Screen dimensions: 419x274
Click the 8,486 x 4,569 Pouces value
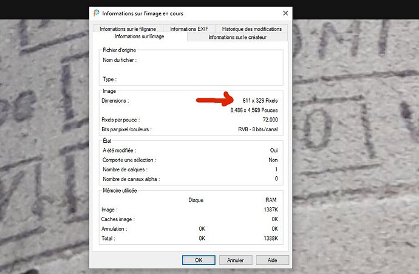coord(254,111)
